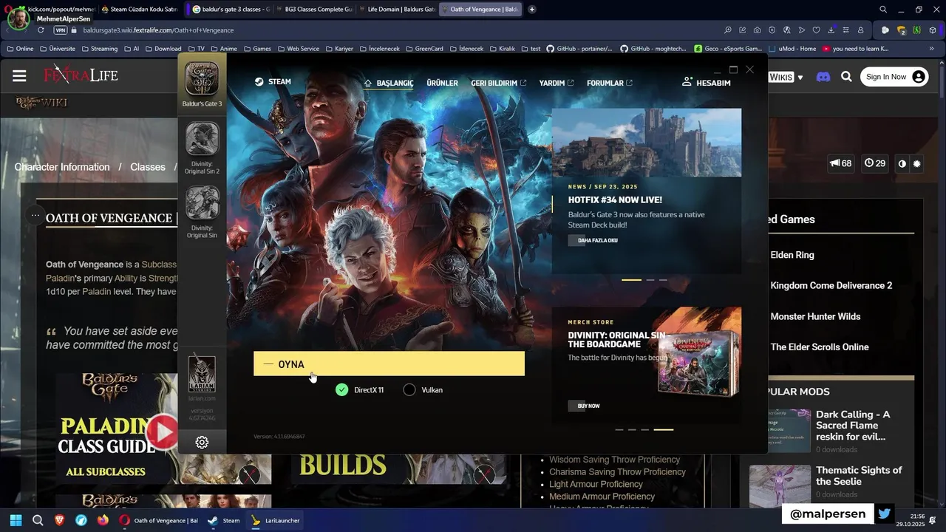Open Character Information breadcrumb
Image resolution: width=946 pixels, height=532 pixels.
62,167
